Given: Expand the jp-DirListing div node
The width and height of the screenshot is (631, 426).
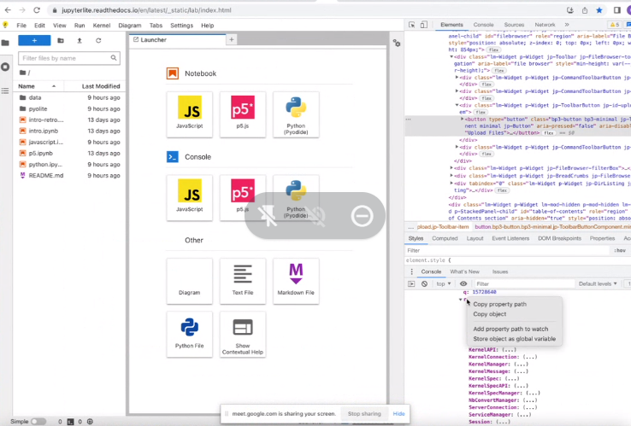Looking at the screenshot, I should (x=451, y=183).
